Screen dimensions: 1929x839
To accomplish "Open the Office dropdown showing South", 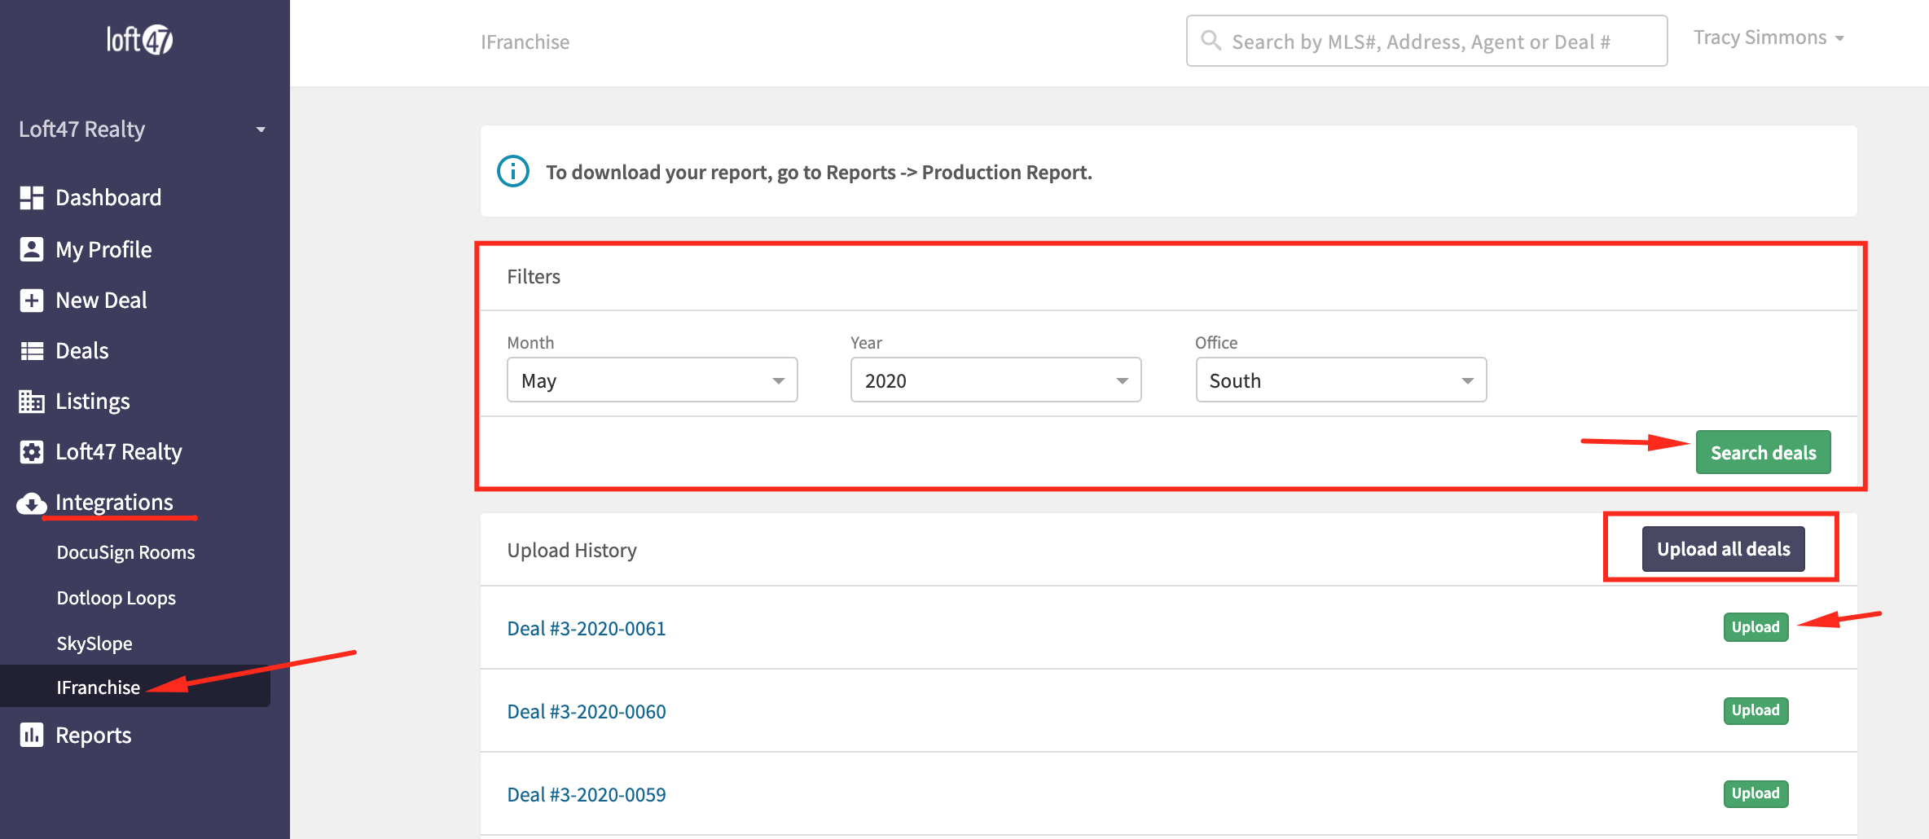I will (x=1340, y=380).
